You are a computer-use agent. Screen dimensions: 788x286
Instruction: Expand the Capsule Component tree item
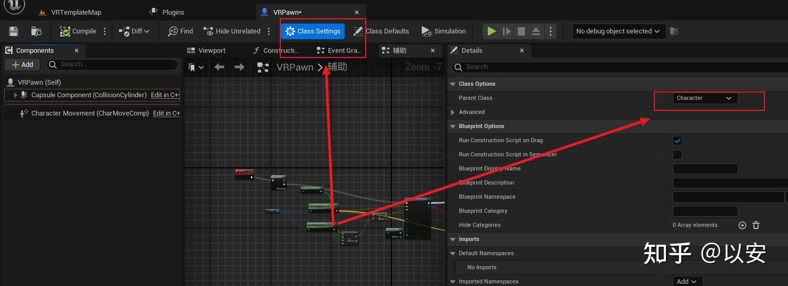click(16, 95)
